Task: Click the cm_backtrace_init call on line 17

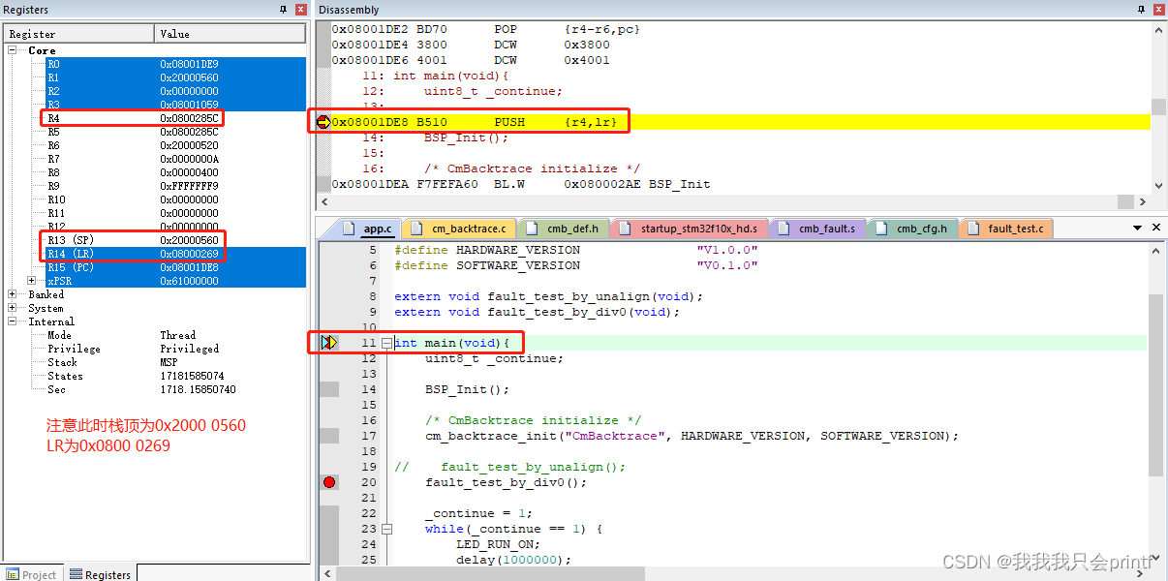Action: (692, 436)
